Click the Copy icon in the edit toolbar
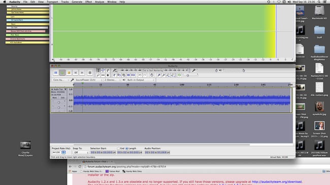 pos(119,75)
